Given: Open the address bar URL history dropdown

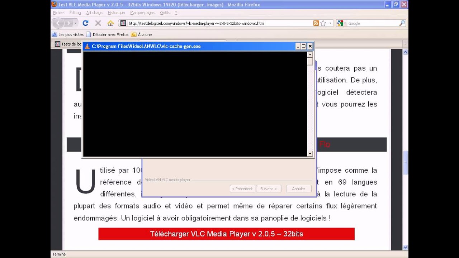Looking at the screenshot, I should pyautogui.click(x=330, y=23).
